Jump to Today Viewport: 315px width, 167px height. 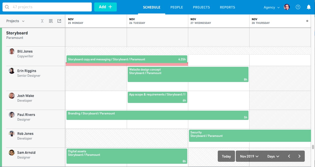pos(226,156)
